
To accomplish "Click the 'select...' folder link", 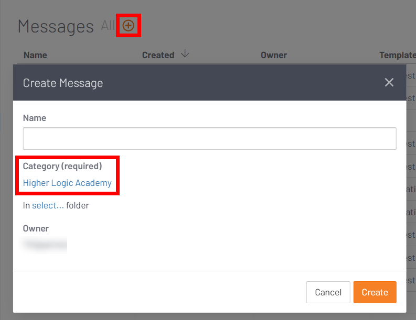I will pyautogui.click(x=48, y=205).
